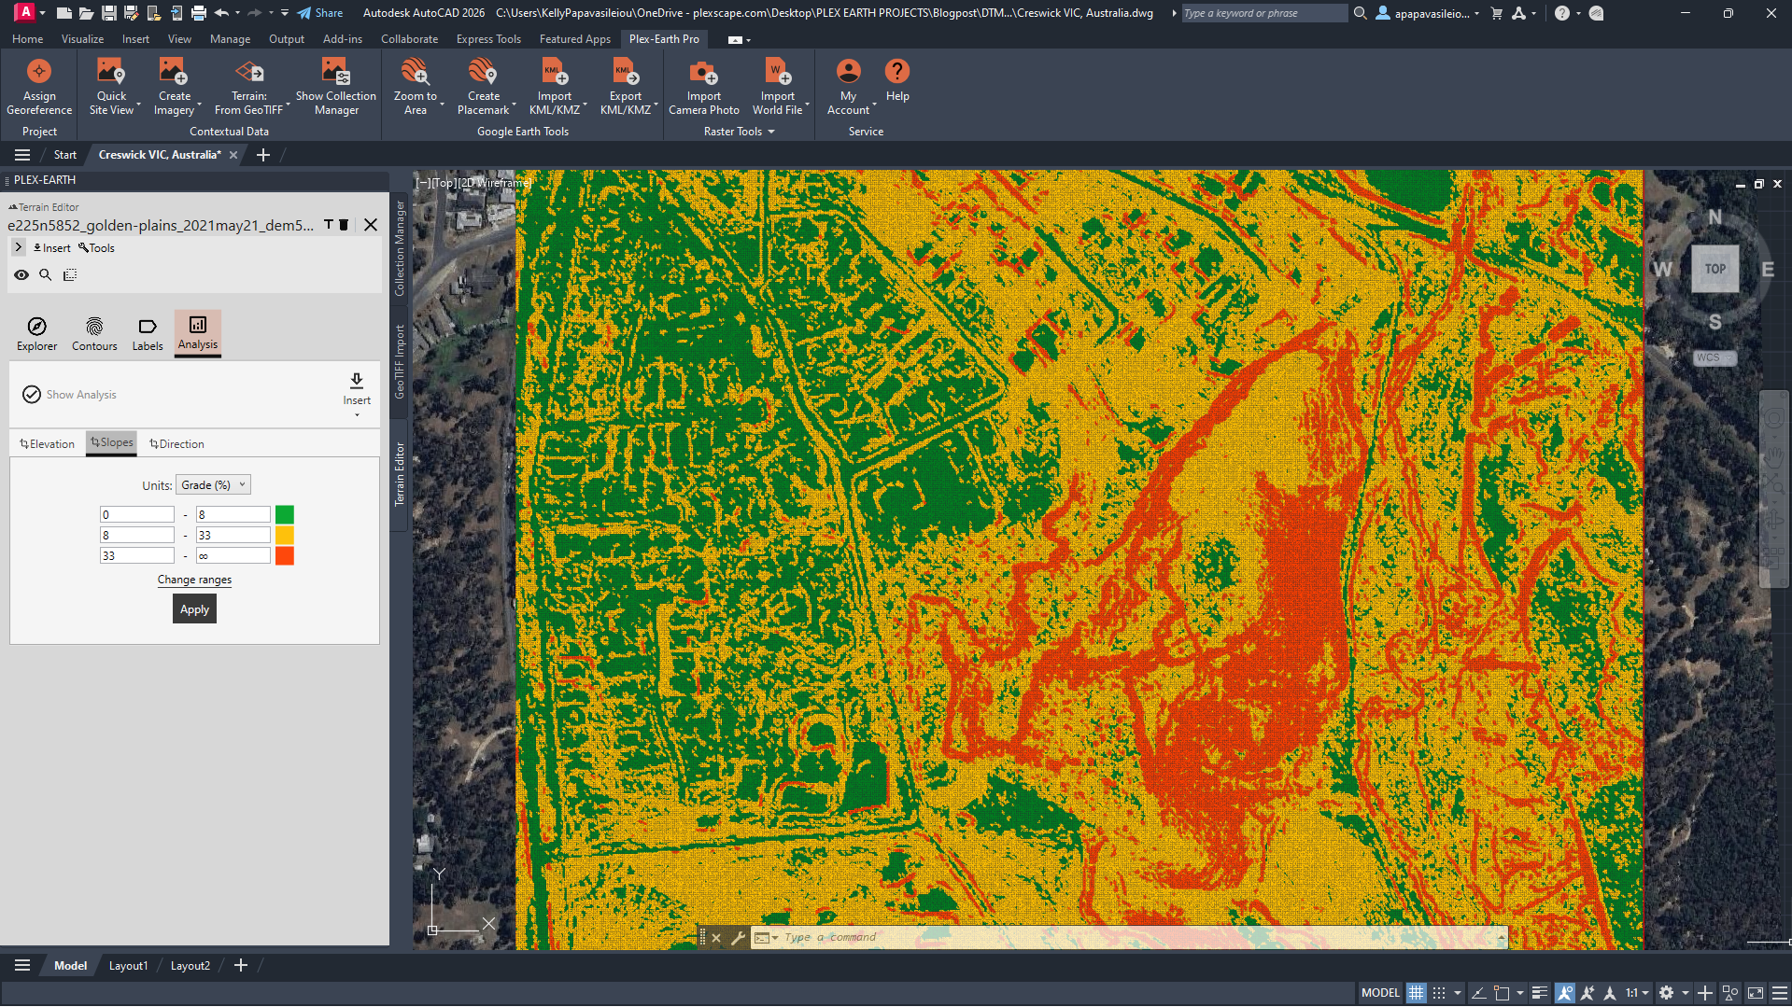The image size is (1792, 1007).
Task: Click the Assign Georeference tool
Action: pos(39,87)
